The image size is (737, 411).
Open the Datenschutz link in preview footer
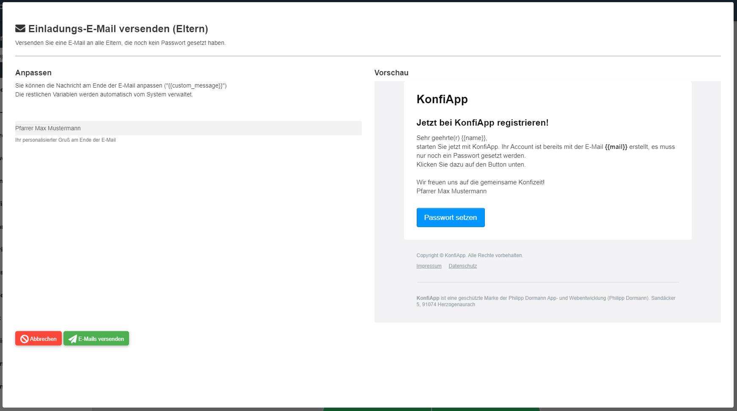(463, 266)
